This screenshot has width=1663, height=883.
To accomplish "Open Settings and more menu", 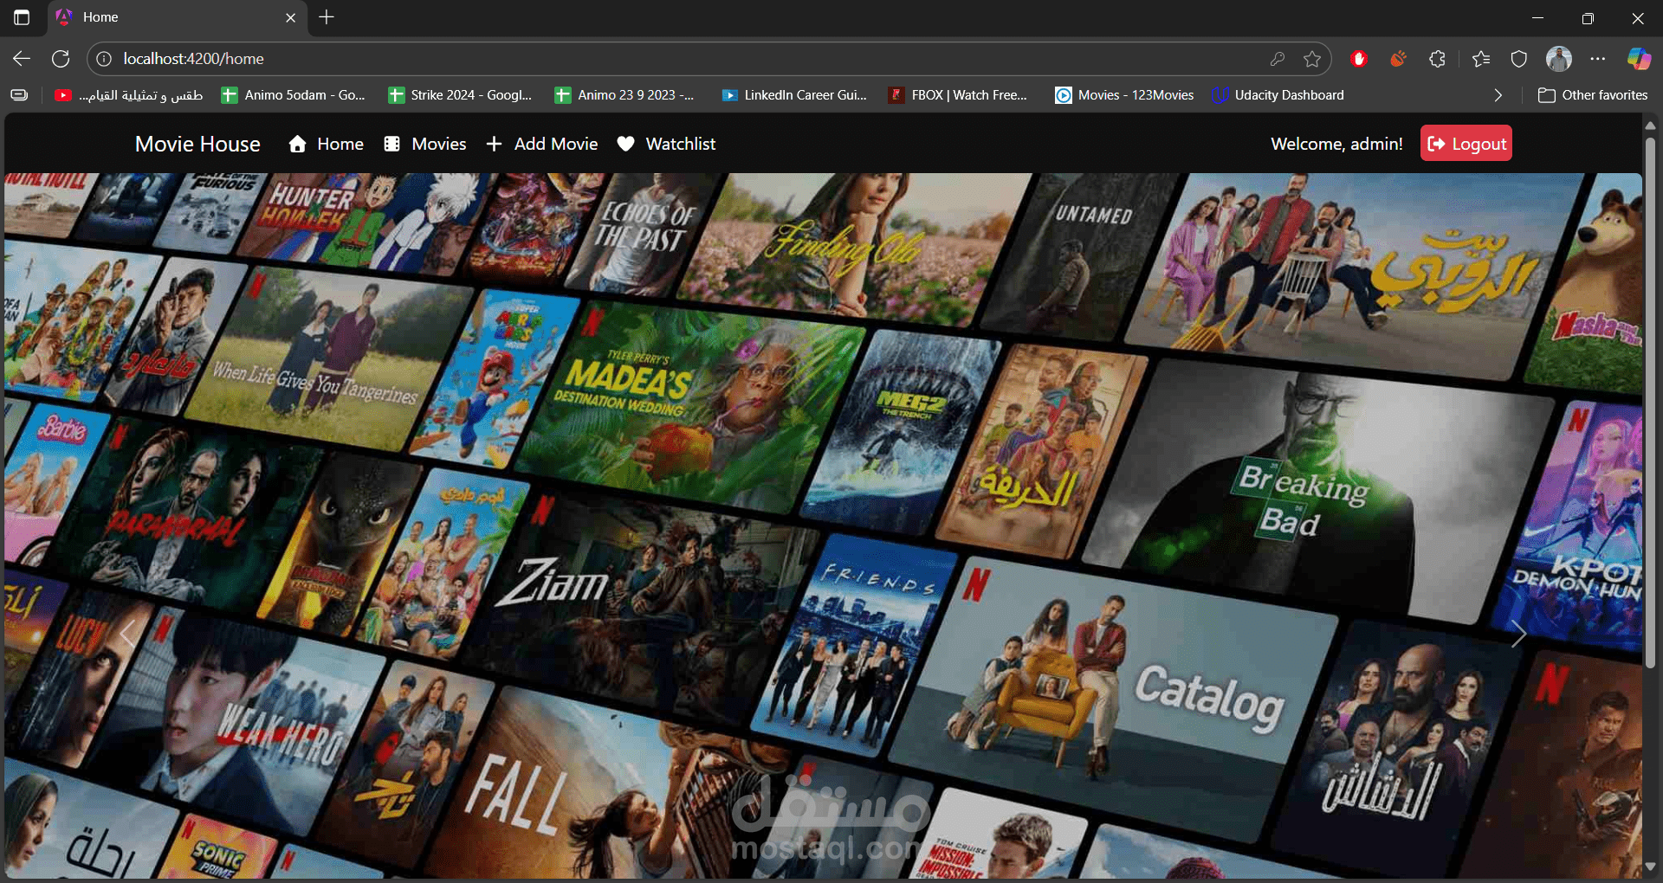I will point(1598,59).
